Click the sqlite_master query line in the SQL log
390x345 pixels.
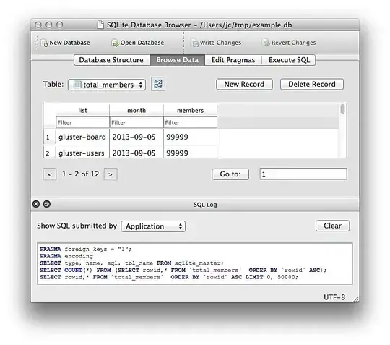click(132, 263)
